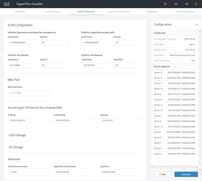Expand the iSCSI Storage section
This screenshot has width=202, height=181.
click(x=17, y=135)
